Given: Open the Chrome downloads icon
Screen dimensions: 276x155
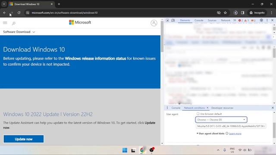Looking at the screenshot, I should (235, 12).
